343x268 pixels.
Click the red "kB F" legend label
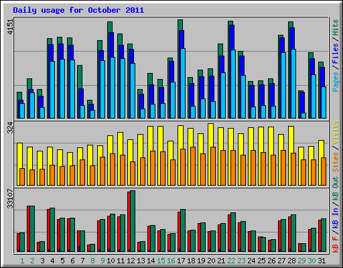pos(336,244)
